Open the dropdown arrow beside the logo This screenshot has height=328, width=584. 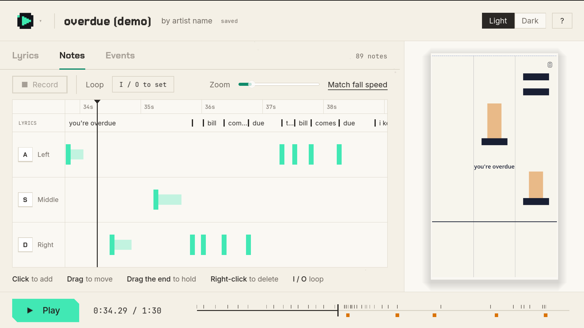[40, 21]
